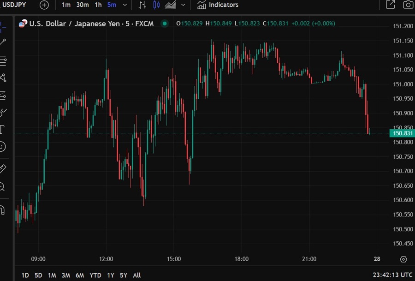Set date range to 5D
This screenshot has width=415, height=281.
point(38,275)
